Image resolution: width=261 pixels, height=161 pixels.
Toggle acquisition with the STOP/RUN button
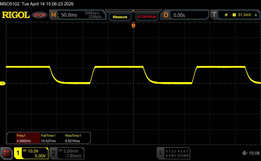[146, 17]
